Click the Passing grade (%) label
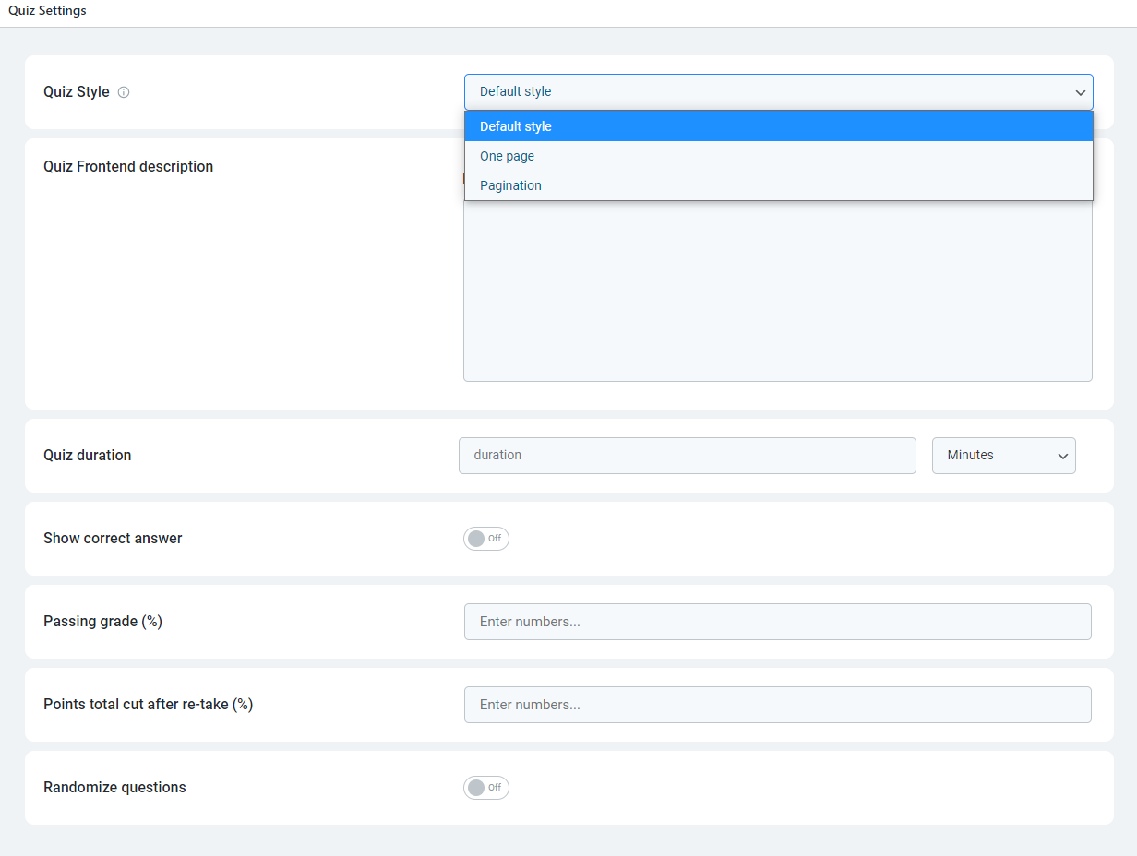The width and height of the screenshot is (1137, 856). [102, 622]
